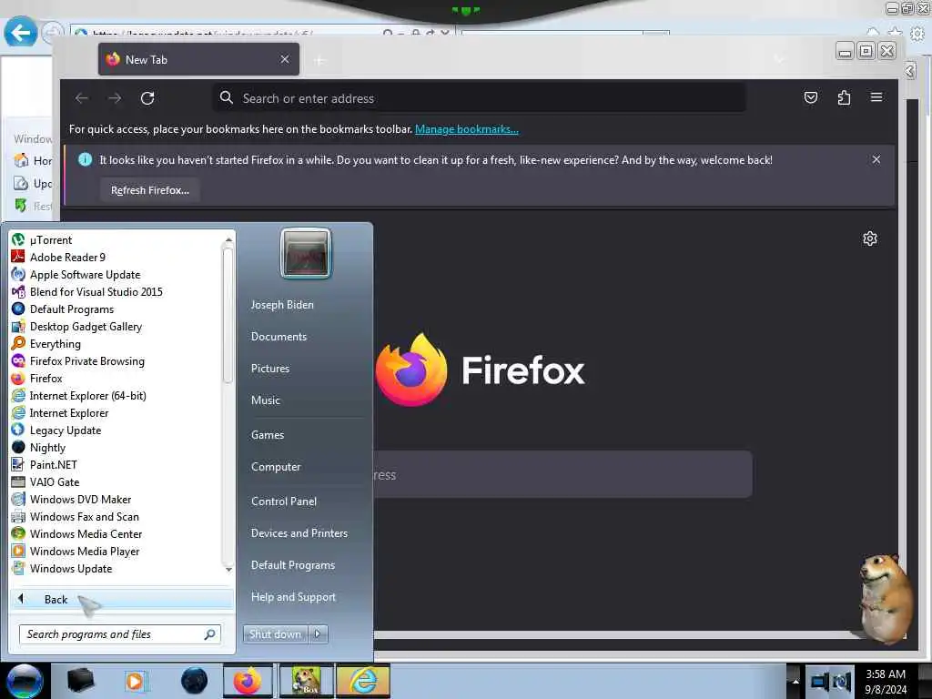Click the Nightly globe taskbar icon

pos(195,681)
